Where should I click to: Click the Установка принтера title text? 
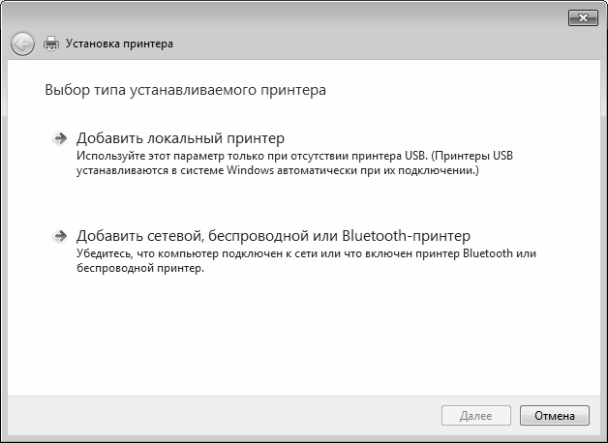pos(119,44)
